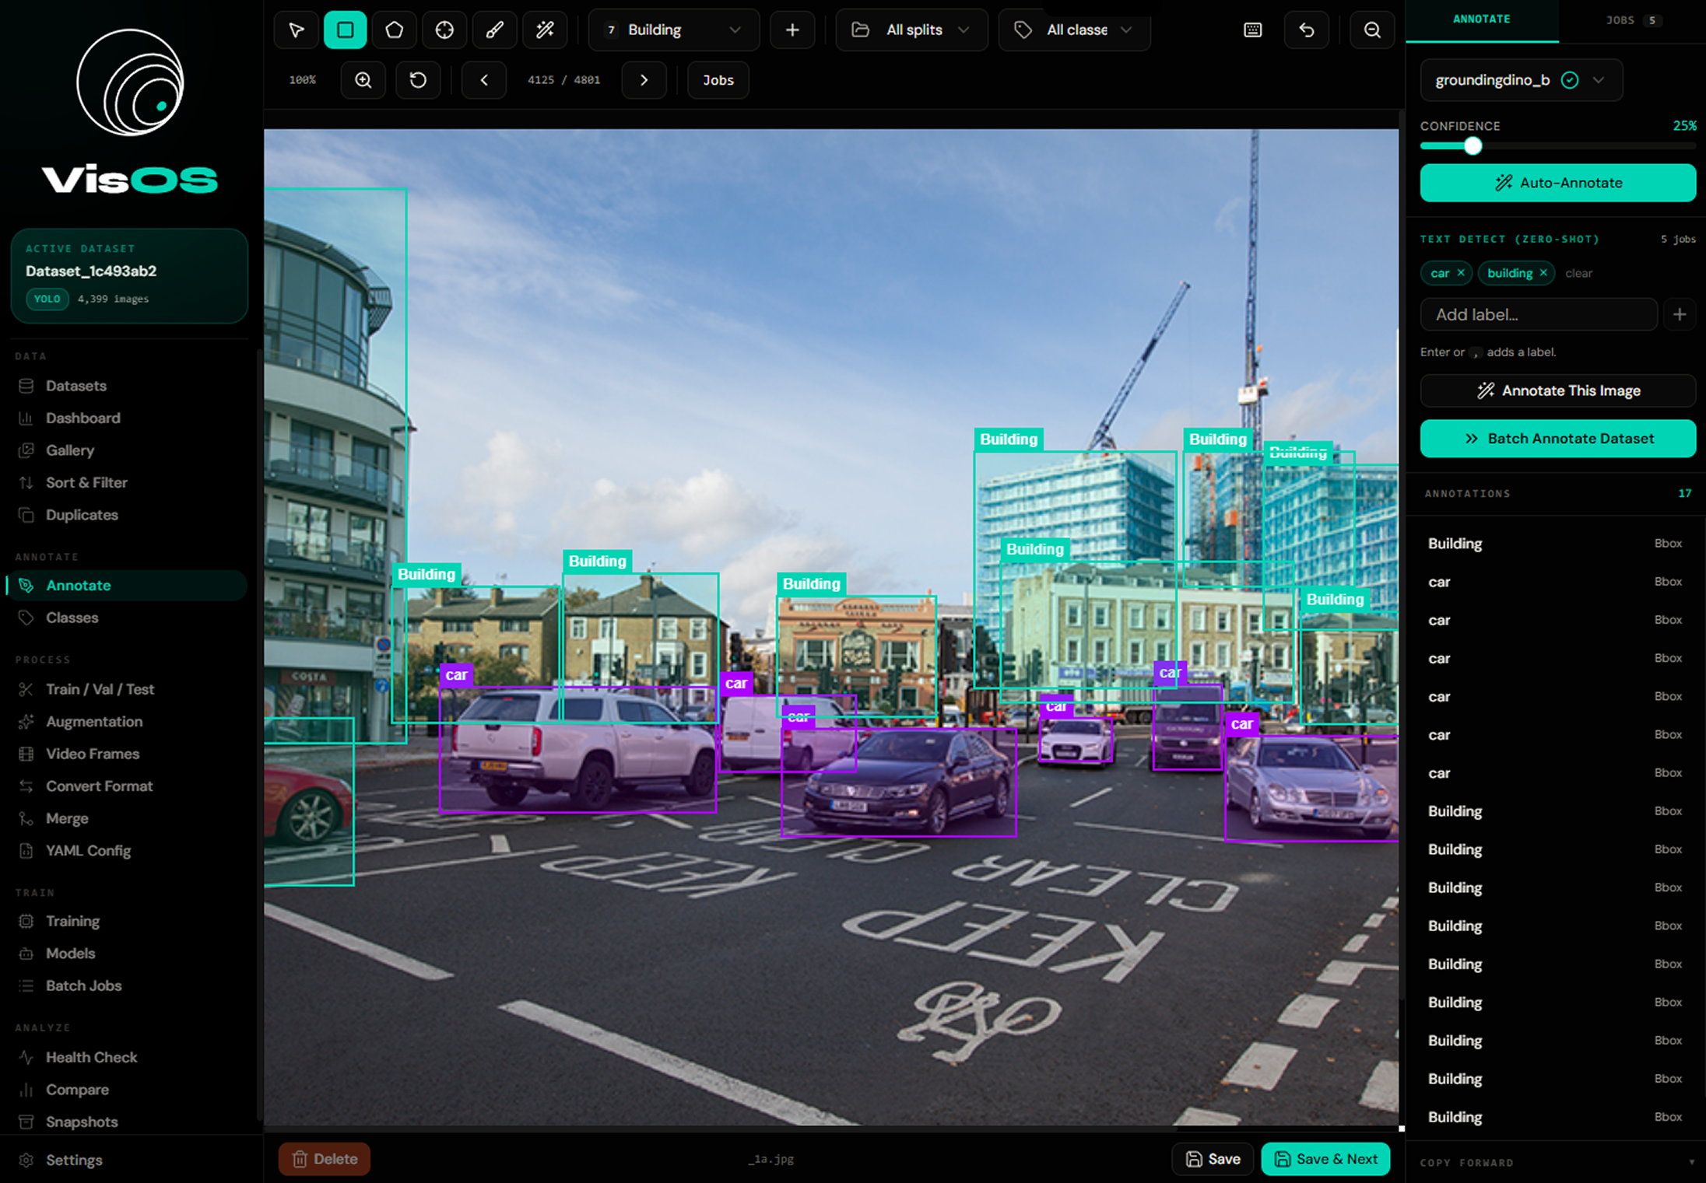Click Save & Next to advance images
The height and width of the screenshot is (1183, 1706).
click(1325, 1158)
